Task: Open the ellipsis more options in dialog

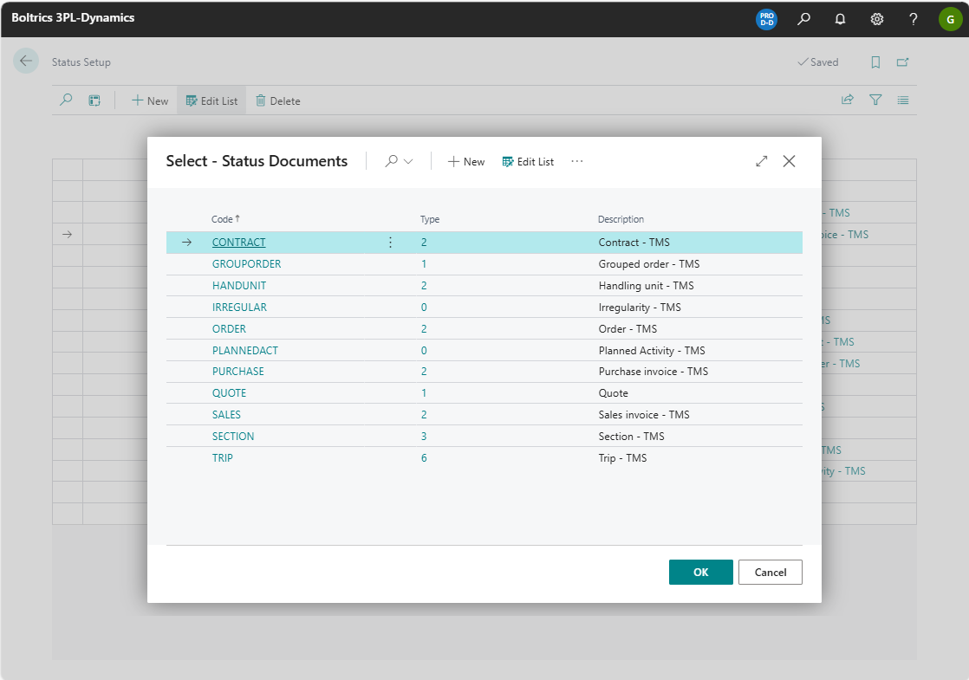Action: point(576,161)
